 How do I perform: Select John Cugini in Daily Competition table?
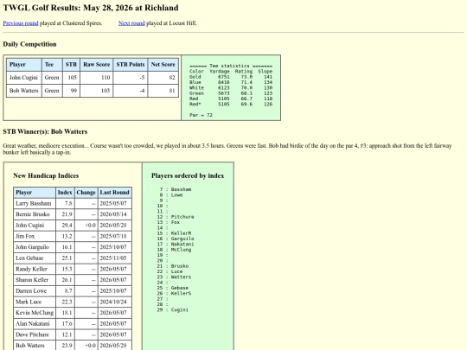[24, 78]
